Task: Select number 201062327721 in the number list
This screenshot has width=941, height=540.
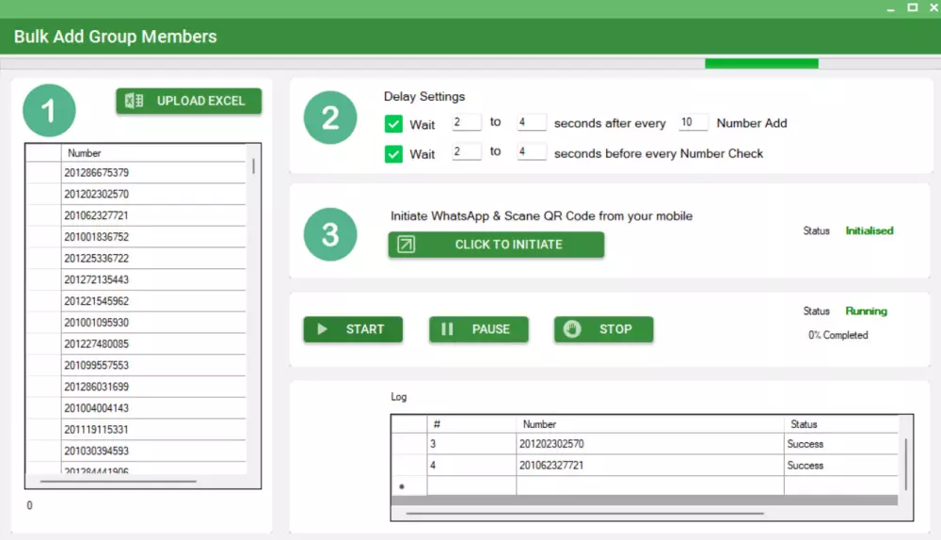Action: click(x=153, y=215)
